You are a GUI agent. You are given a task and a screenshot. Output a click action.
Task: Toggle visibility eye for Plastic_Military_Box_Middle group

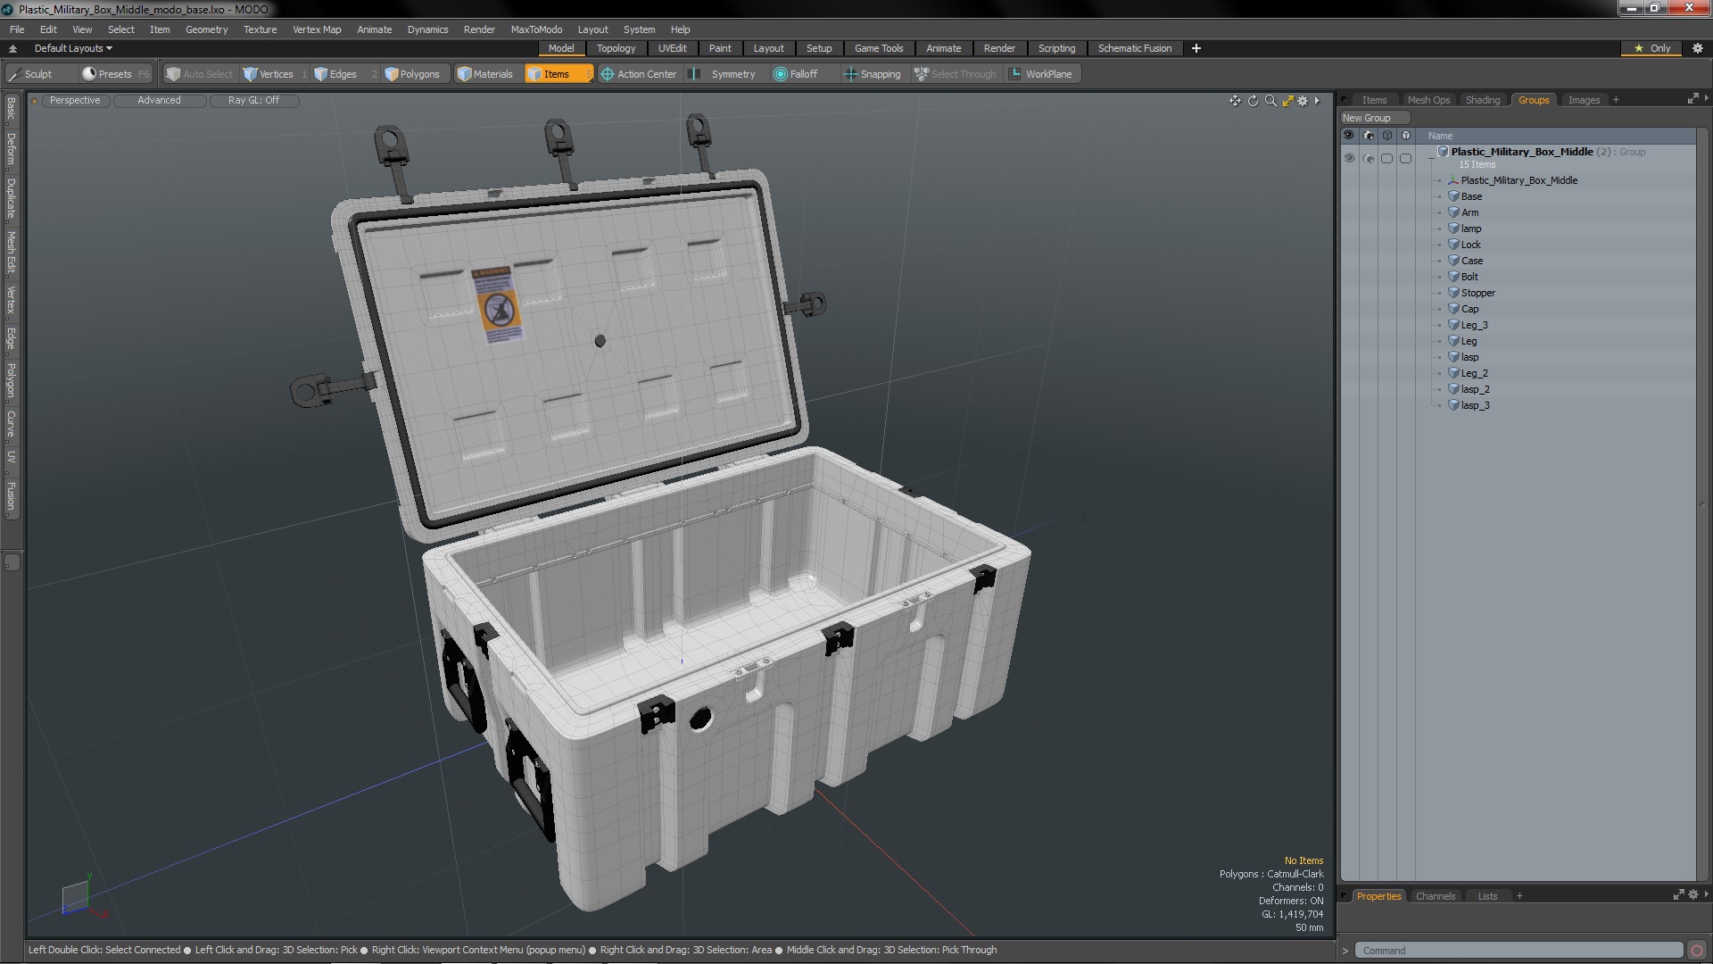(1349, 158)
